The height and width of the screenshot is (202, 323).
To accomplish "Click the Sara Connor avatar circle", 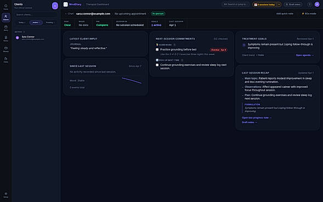I will point(18,38).
